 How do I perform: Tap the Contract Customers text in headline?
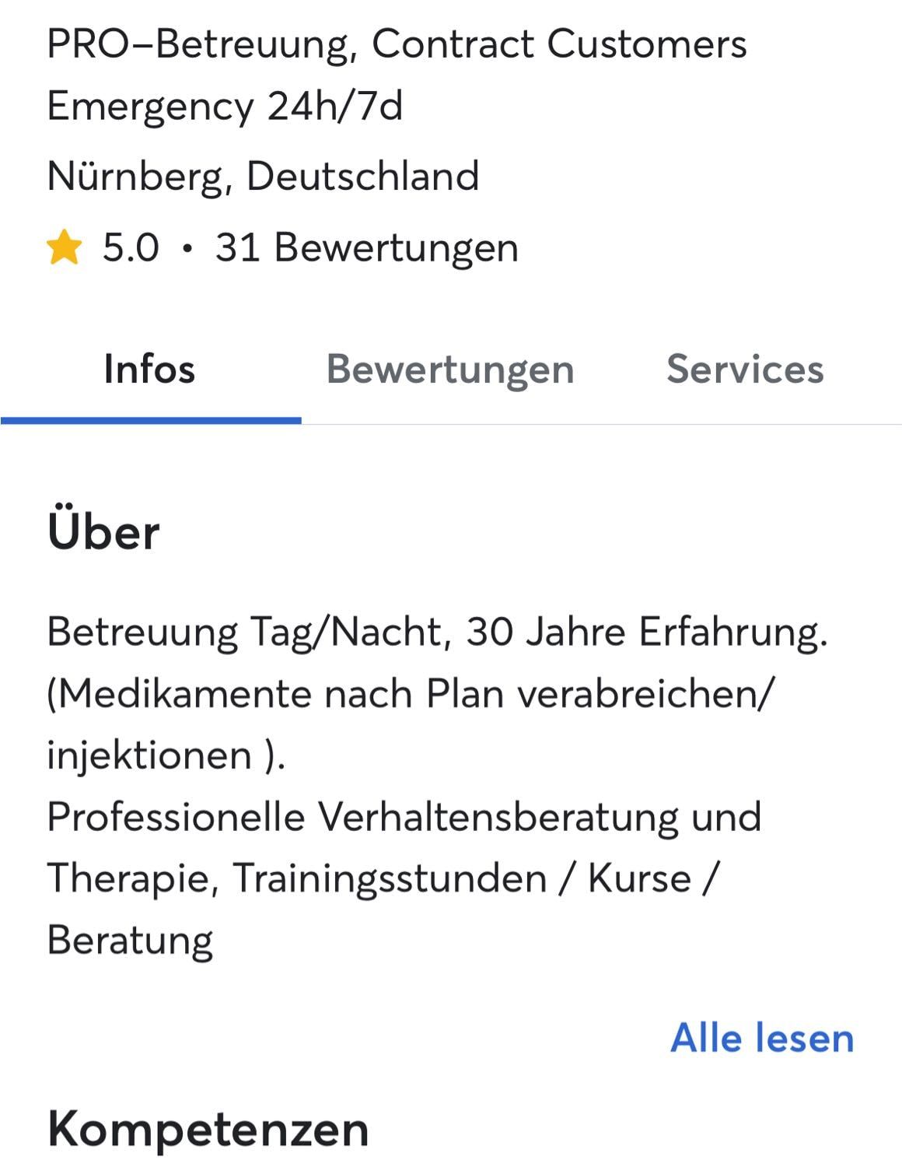[x=559, y=44]
